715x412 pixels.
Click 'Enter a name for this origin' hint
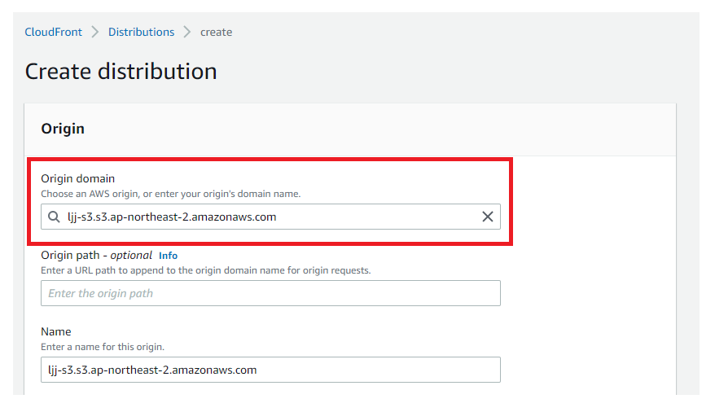click(x=103, y=348)
